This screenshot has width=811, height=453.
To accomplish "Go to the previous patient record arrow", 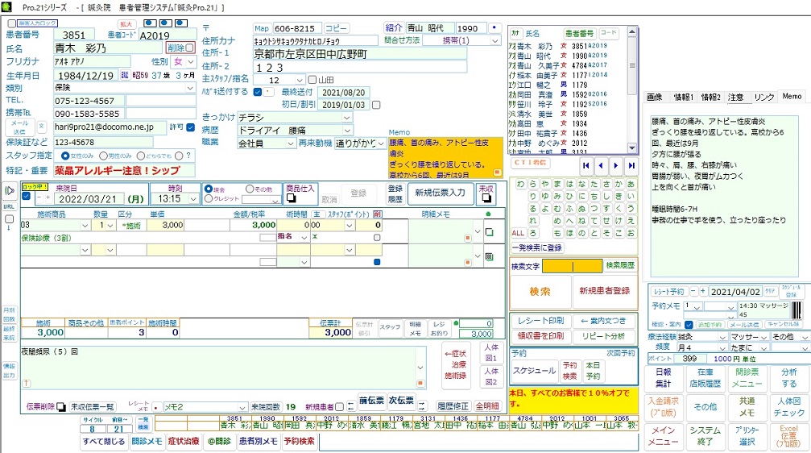I will 601,166.
